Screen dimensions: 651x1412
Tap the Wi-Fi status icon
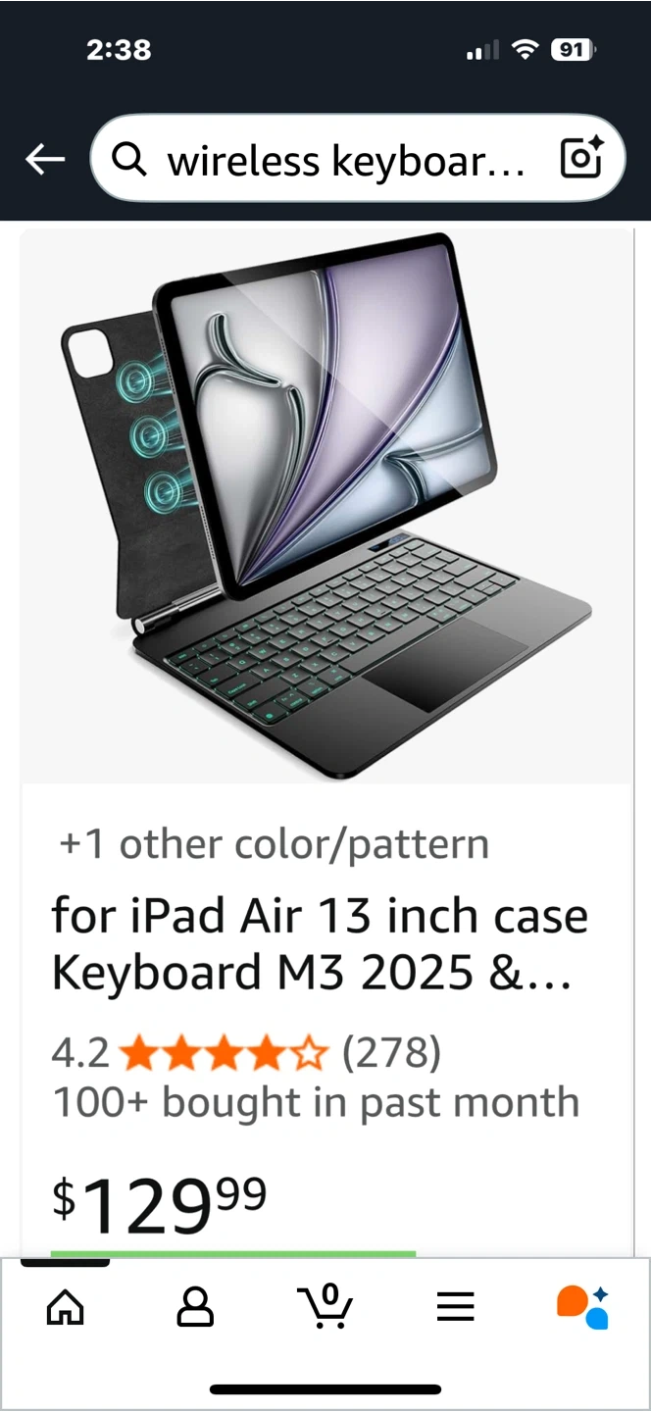click(526, 49)
